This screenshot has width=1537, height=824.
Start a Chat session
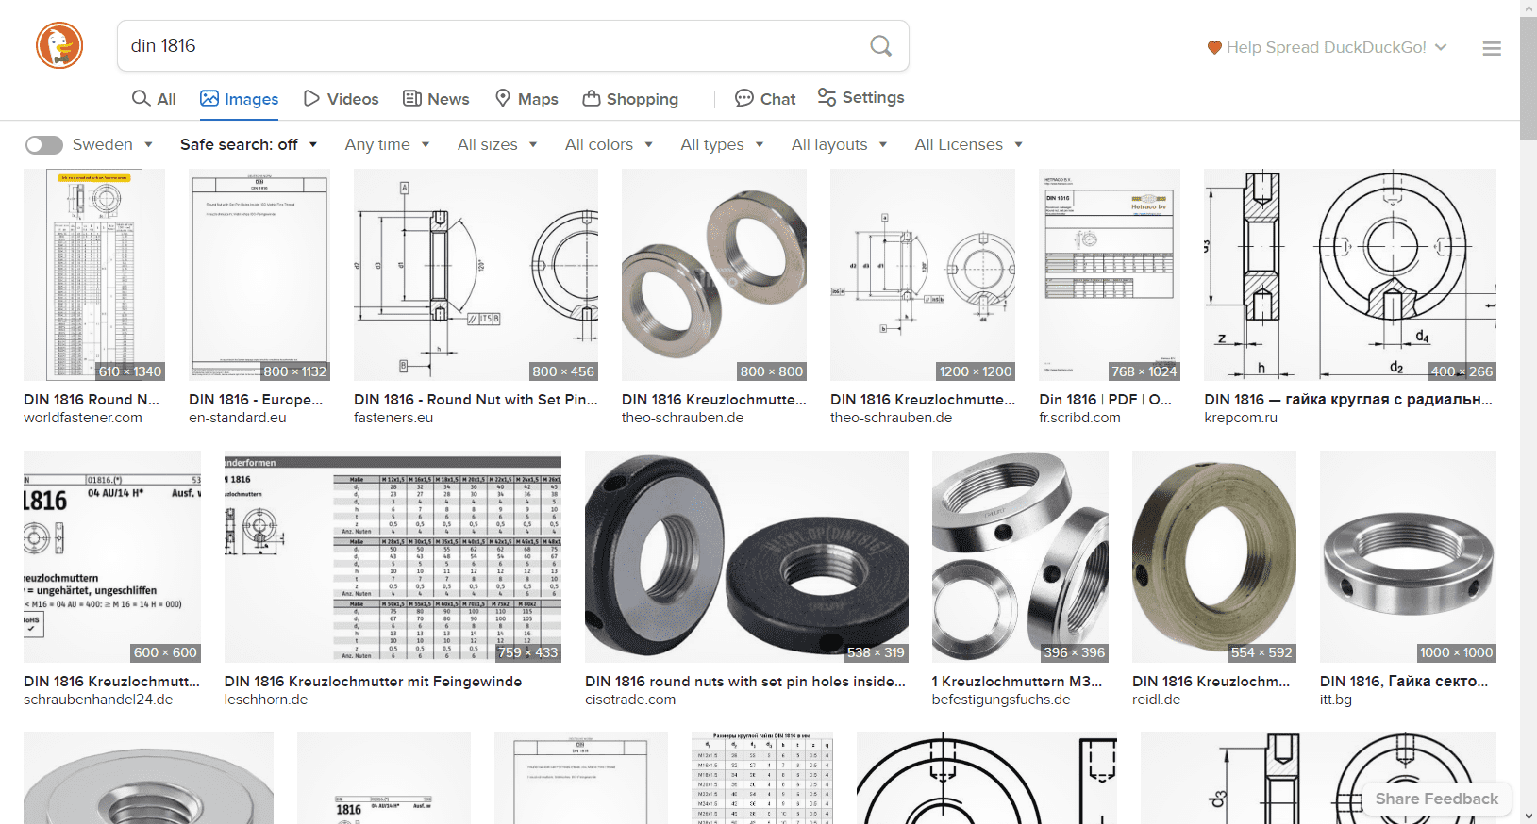[x=765, y=99]
